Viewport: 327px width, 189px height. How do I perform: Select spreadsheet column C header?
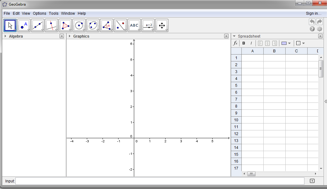(296, 51)
